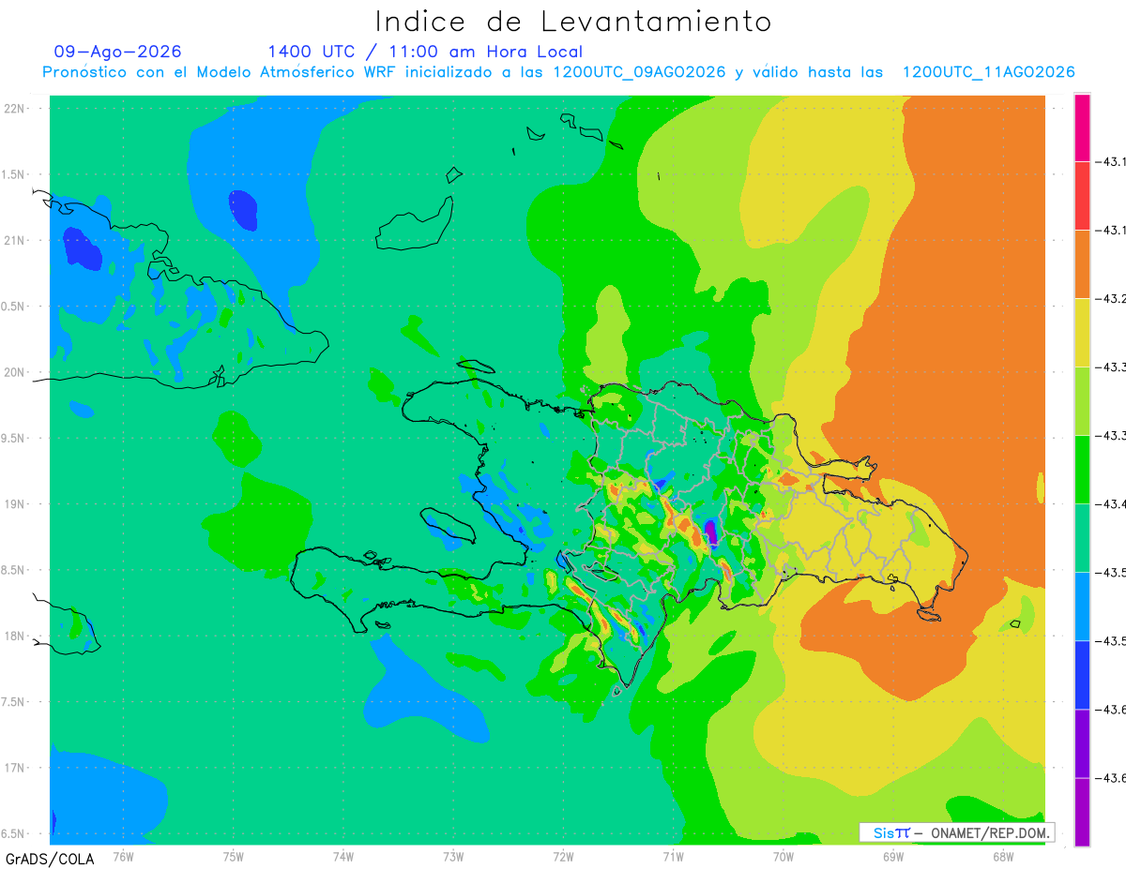Click the title 'Indice de Levantamiento'

[x=573, y=22]
